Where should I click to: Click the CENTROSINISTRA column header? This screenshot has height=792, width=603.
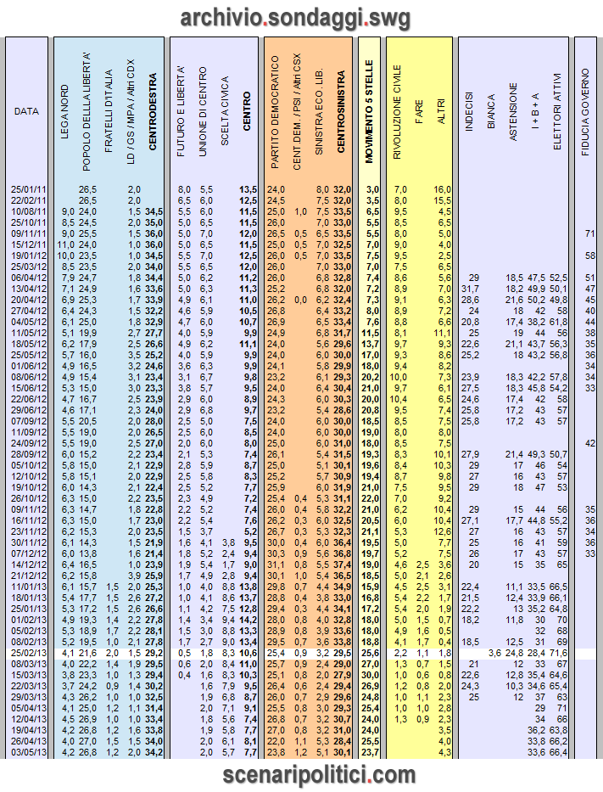tap(341, 112)
